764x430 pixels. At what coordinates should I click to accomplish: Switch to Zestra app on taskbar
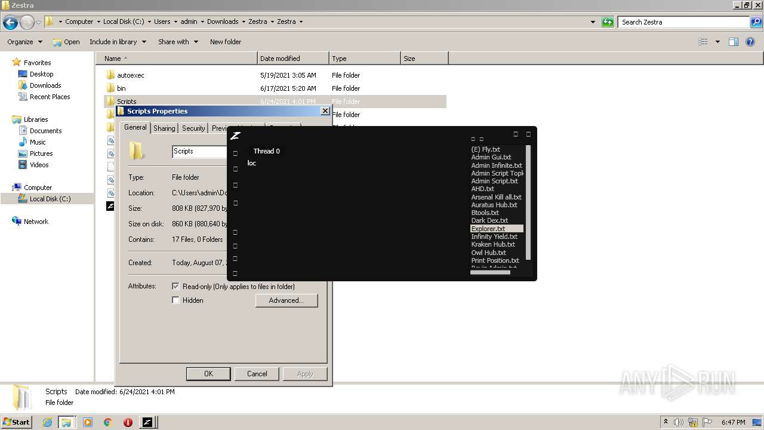(x=147, y=422)
